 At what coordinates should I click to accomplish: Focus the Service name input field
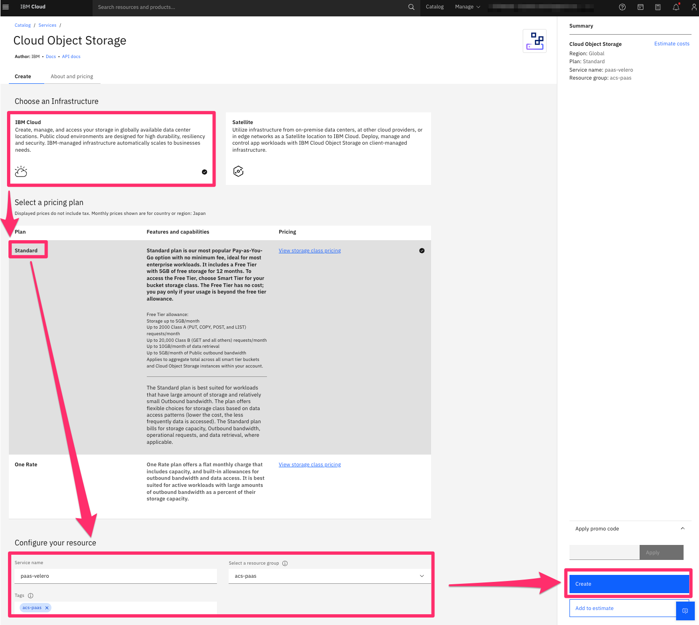click(115, 576)
